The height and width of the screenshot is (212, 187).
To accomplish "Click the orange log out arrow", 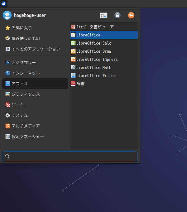I will pos(131,15).
